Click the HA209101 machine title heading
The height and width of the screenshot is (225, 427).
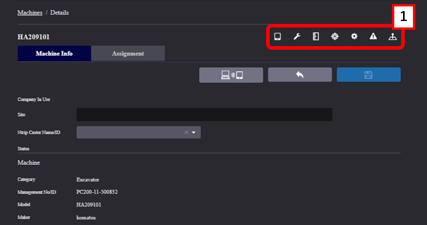tap(33, 37)
